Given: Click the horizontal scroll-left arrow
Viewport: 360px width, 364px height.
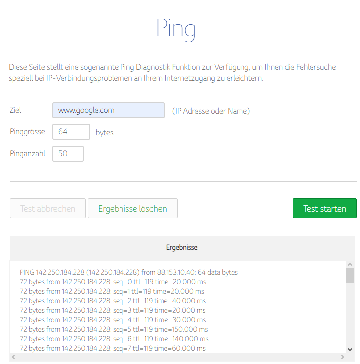Looking at the screenshot, I should 13,357.
